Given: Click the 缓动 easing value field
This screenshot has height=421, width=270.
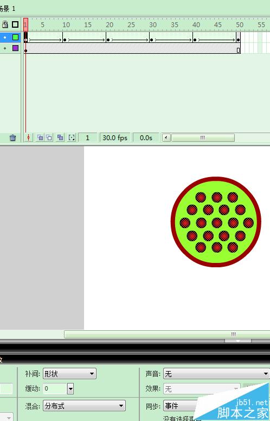Looking at the screenshot, I should [55, 388].
